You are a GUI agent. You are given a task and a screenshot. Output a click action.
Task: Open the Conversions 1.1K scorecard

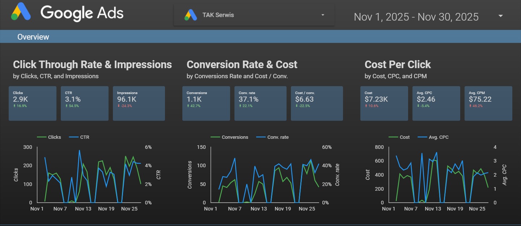pyautogui.click(x=206, y=103)
